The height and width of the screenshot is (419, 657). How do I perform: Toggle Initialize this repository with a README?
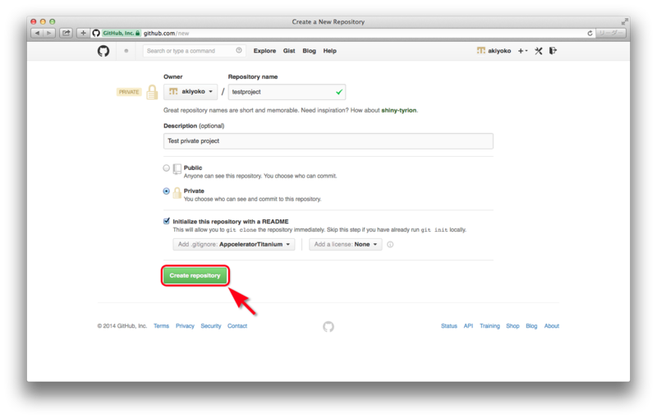pos(167,221)
